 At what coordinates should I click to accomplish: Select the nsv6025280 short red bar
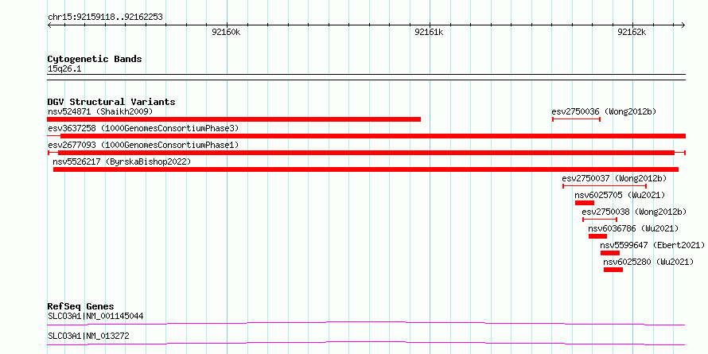(x=613, y=270)
